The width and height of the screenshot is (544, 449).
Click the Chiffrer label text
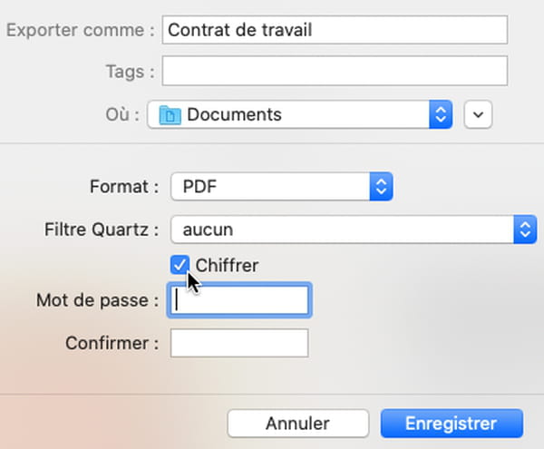click(227, 266)
